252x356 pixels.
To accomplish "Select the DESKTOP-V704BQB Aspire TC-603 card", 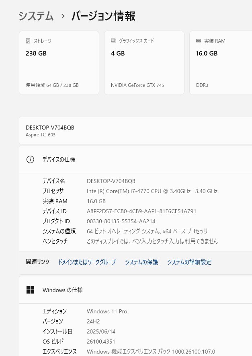I will pyautogui.click(x=135, y=131).
